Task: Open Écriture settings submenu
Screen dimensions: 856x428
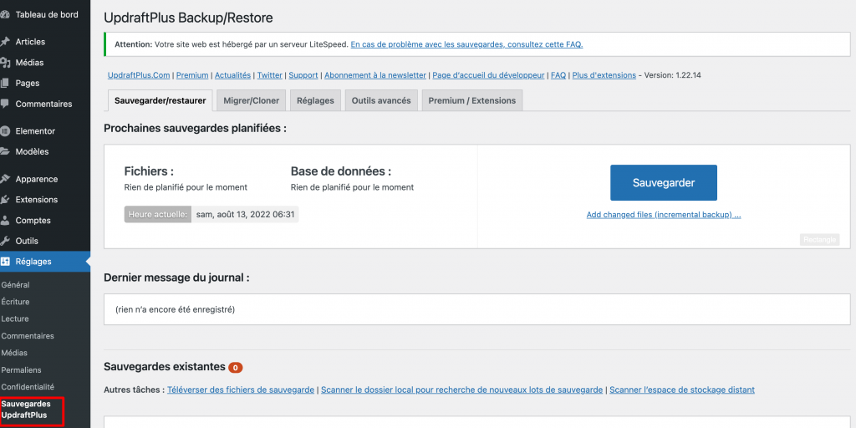Action: tap(15, 302)
